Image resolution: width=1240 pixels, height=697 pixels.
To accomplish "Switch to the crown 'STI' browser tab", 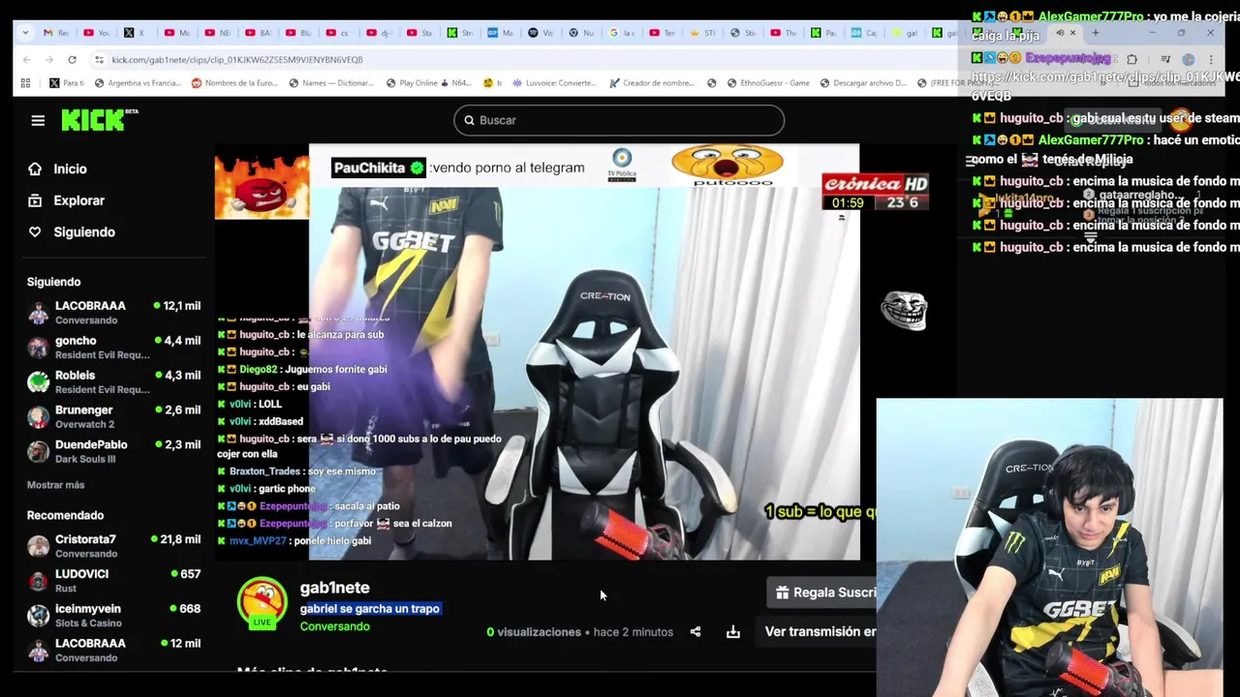I will [x=701, y=33].
